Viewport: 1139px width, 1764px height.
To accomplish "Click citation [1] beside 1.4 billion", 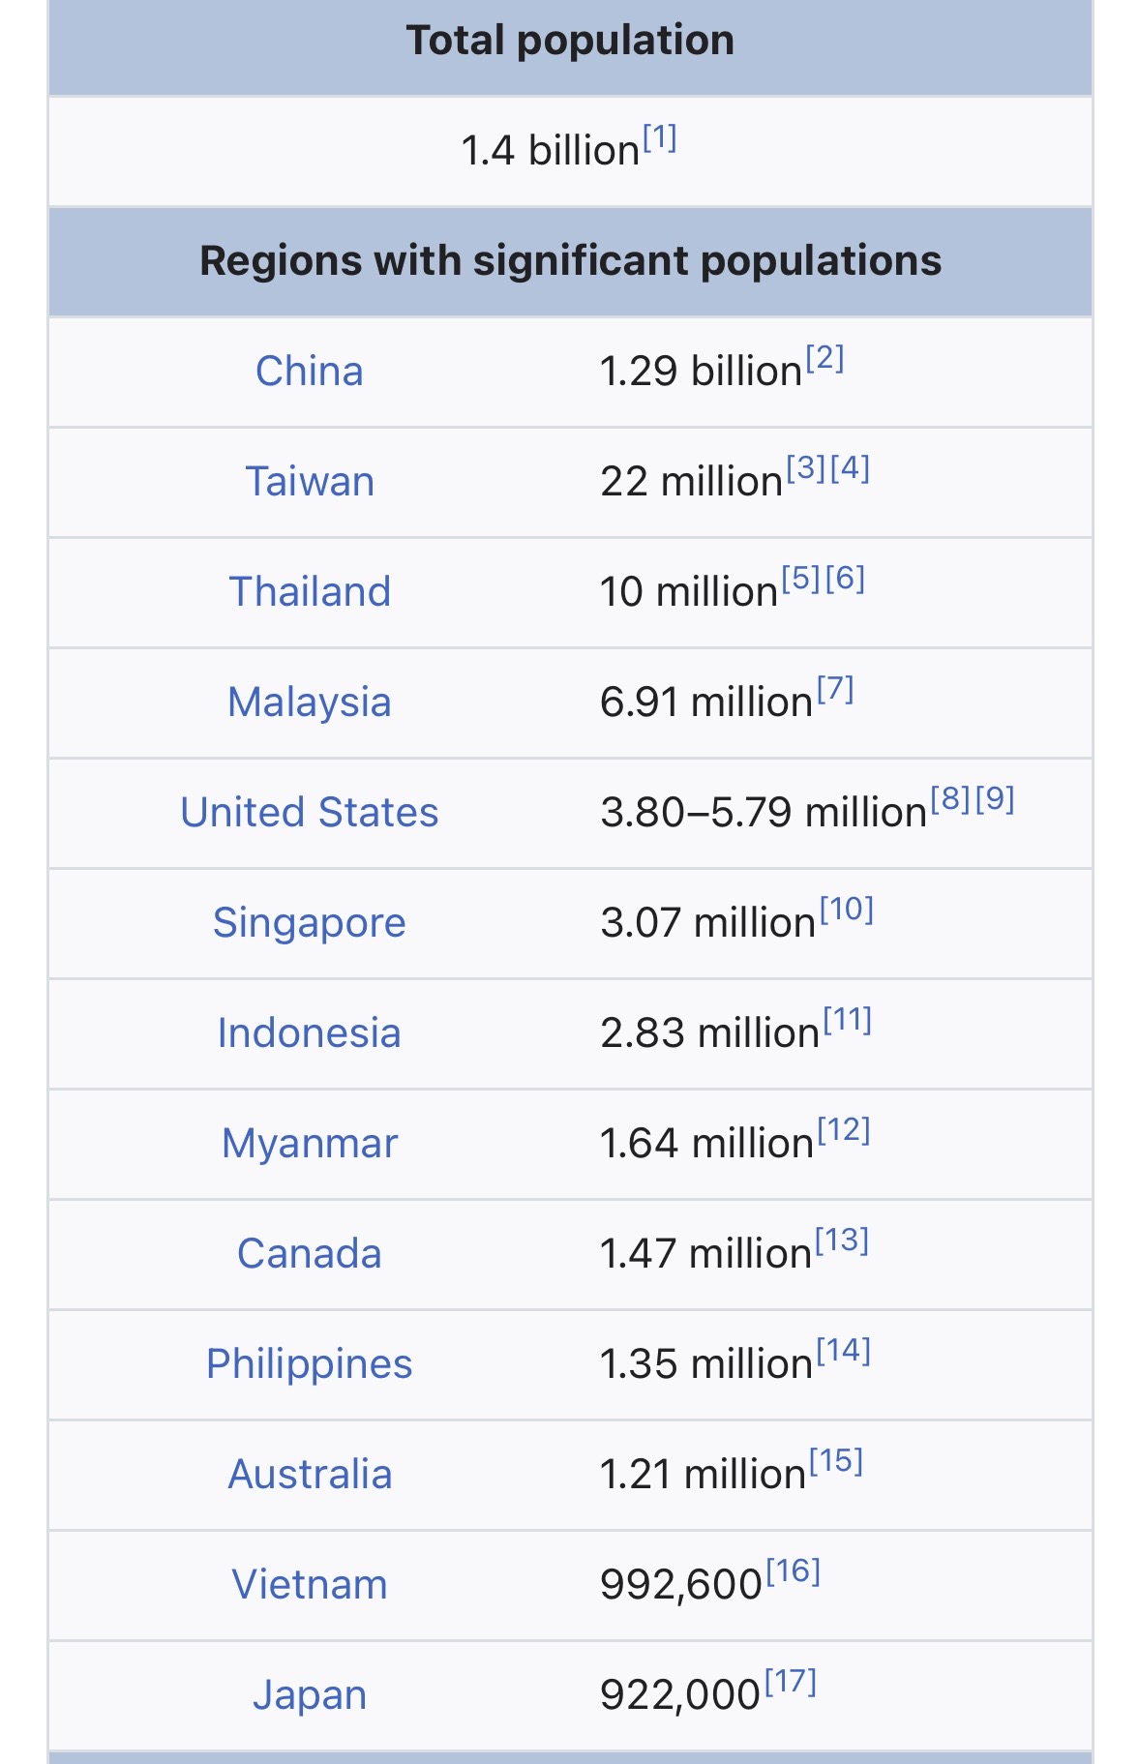I will (659, 138).
